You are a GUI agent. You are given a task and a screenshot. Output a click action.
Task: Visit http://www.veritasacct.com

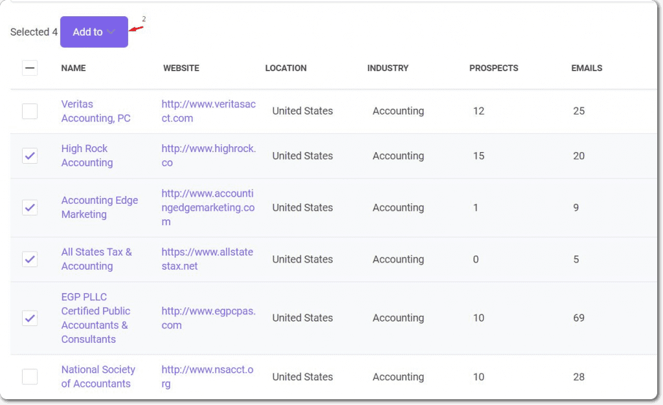pyautogui.click(x=208, y=111)
